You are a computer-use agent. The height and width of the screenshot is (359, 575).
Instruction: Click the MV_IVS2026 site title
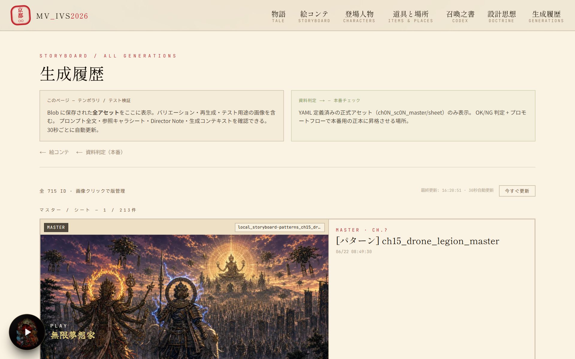pyautogui.click(x=62, y=16)
